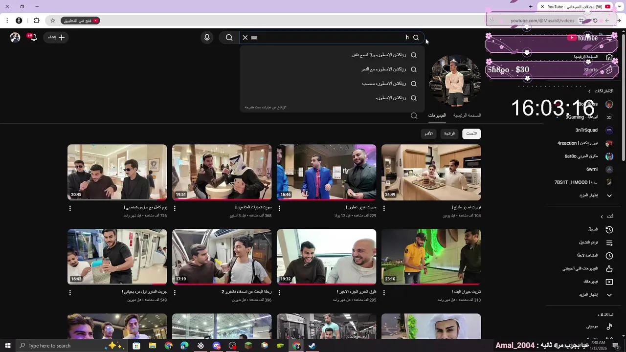
Task: Open the YouTube account avatar menu
Action: tap(15, 38)
